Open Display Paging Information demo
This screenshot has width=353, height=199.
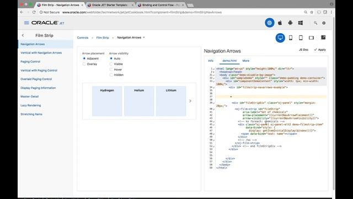pyautogui.click(x=38, y=88)
